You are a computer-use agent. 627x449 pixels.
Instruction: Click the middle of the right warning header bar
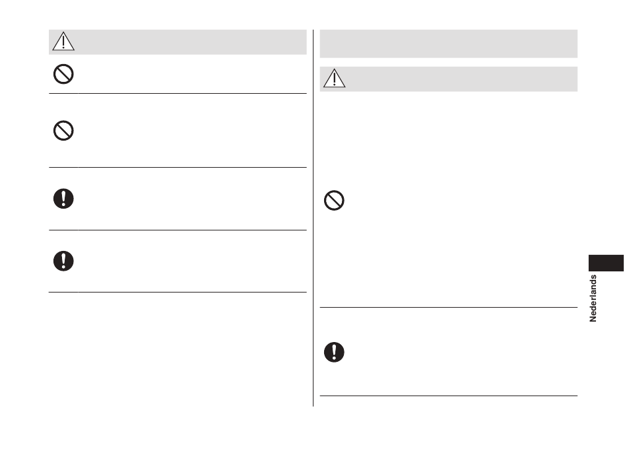448,79
